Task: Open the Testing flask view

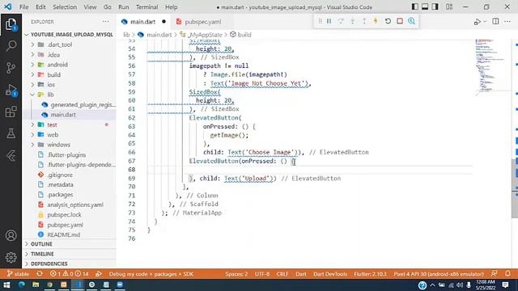Action: 11,133
